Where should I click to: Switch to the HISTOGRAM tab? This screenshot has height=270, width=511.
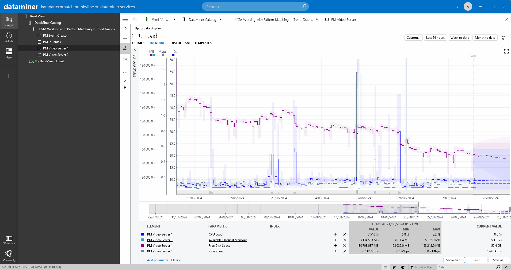click(180, 43)
